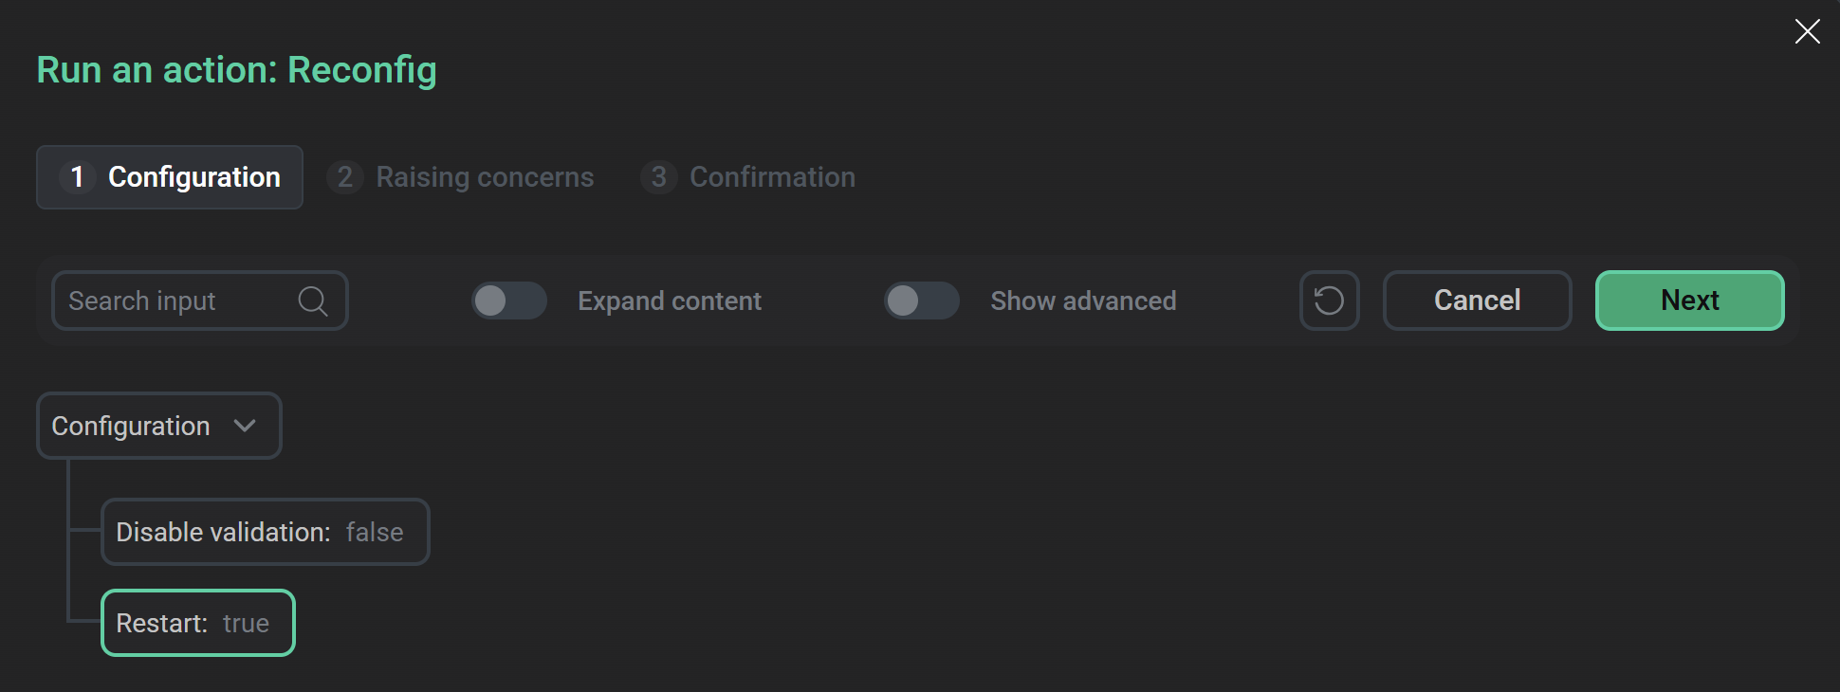This screenshot has height=692, width=1840.
Task: Enable the Show advanced toggle
Action: pyautogui.click(x=921, y=300)
